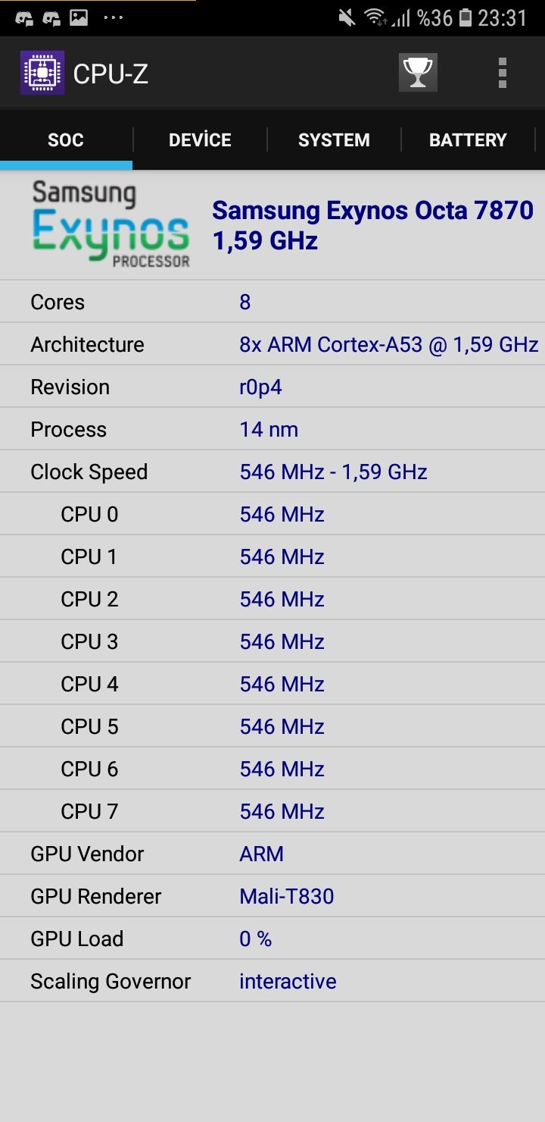This screenshot has height=1122, width=545.
Task: Tap the GPU Renderer Mali-T830 row
Action: 272,896
